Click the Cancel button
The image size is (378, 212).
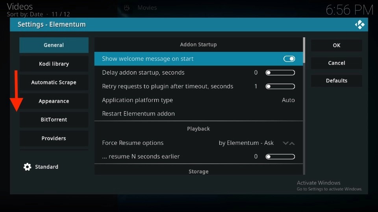[337, 63]
